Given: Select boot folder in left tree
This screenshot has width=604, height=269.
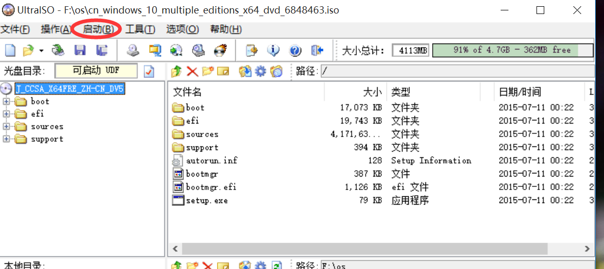Looking at the screenshot, I should (x=40, y=102).
